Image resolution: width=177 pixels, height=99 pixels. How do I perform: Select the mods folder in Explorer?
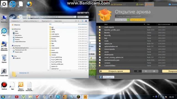coord(53,46)
